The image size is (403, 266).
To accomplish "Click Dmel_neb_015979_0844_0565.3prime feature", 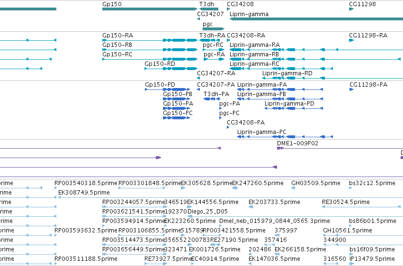I will coord(275,222).
